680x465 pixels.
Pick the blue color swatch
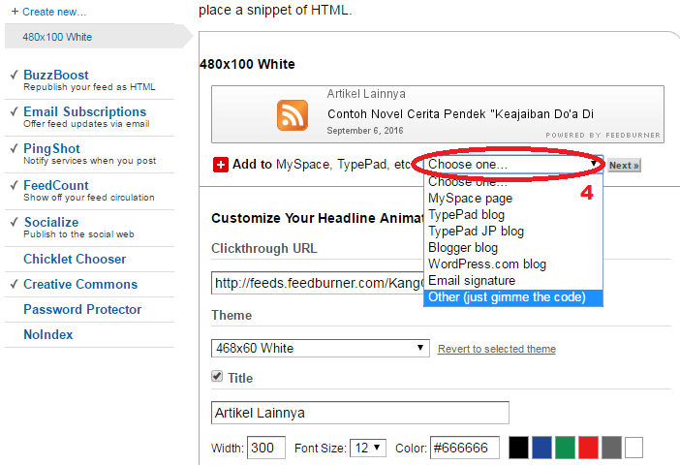pos(541,448)
